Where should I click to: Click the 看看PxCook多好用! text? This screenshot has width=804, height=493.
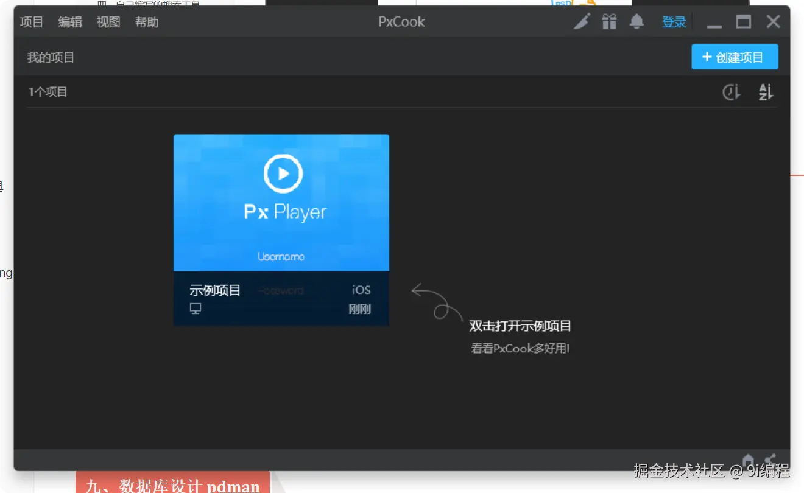click(x=520, y=349)
